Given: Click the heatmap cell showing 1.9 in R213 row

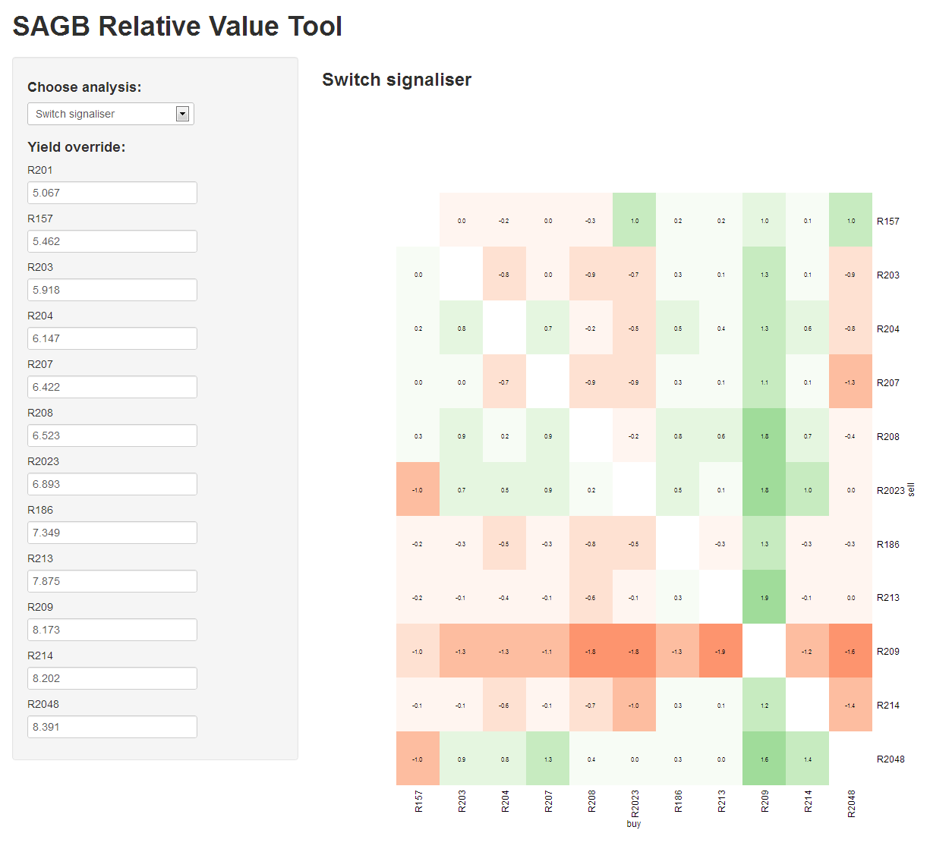Looking at the screenshot, I should click(764, 597).
